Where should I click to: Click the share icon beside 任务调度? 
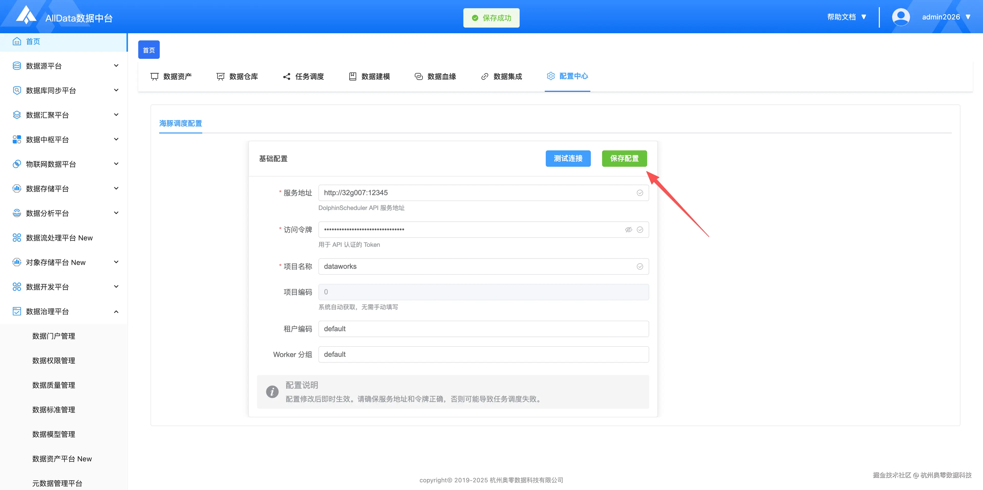[x=286, y=76]
